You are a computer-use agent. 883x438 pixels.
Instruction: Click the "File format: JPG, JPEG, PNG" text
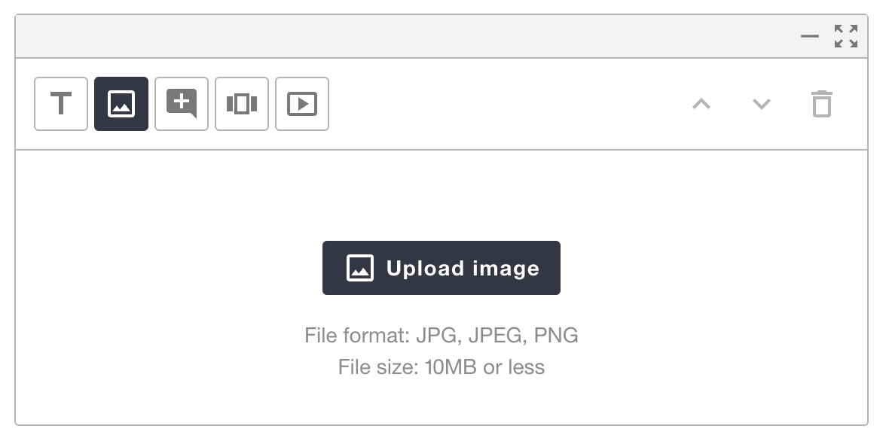click(442, 335)
